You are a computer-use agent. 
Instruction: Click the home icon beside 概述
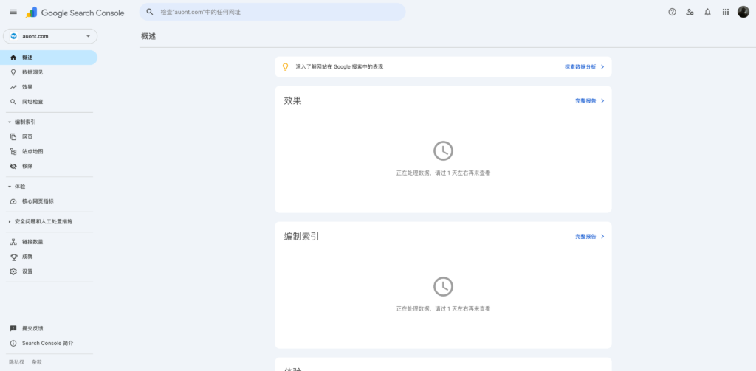[x=13, y=58]
